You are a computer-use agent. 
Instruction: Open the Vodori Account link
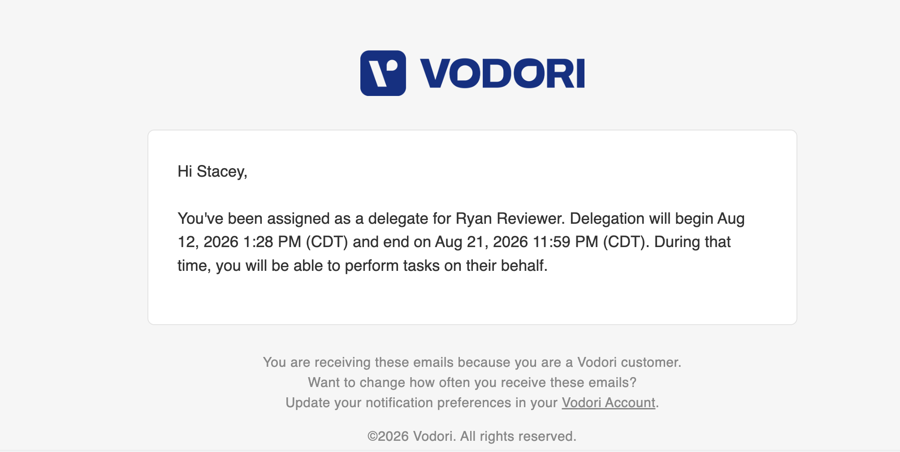[608, 402]
